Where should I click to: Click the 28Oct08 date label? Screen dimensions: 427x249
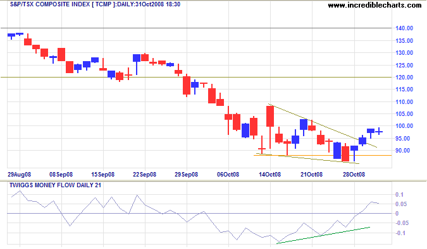(x=354, y=175)
